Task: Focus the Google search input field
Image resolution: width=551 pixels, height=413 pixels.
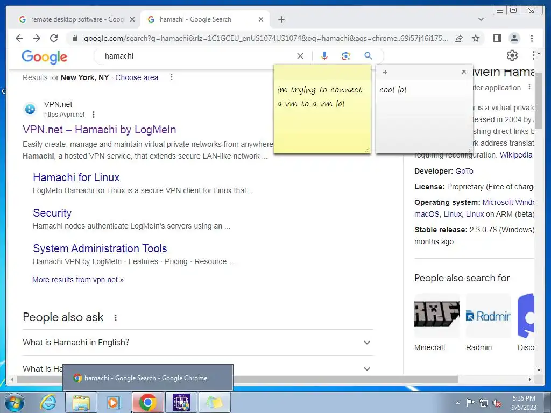Action: (x=199, y=56)
